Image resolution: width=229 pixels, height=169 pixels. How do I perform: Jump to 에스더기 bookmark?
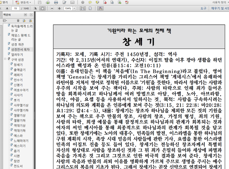coord(19,146)
